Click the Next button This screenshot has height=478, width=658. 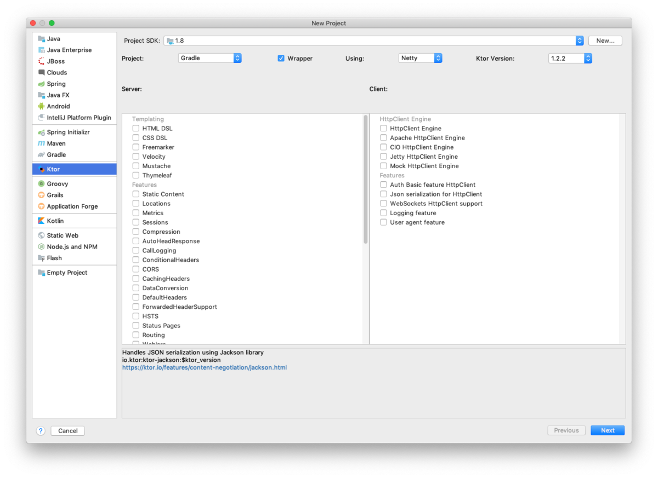[x=608, y=430]
